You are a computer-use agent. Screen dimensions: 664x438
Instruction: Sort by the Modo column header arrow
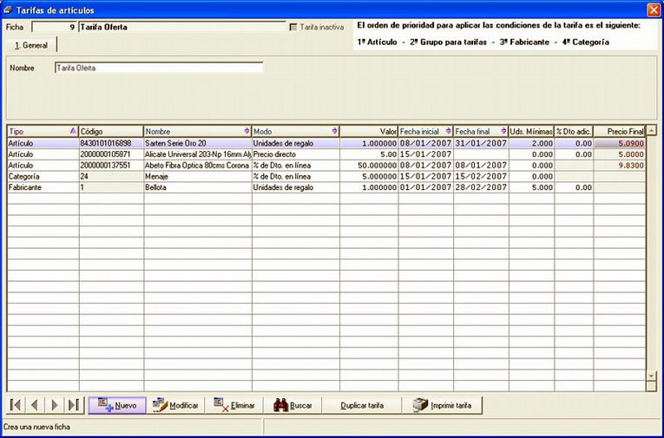[334, 131]
